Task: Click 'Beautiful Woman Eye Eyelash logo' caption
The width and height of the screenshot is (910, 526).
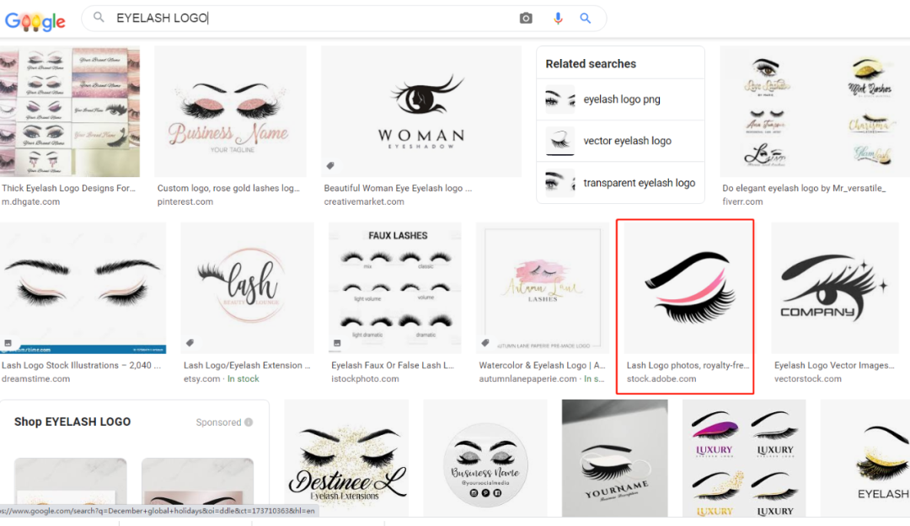Action: (x=398, y=188)
